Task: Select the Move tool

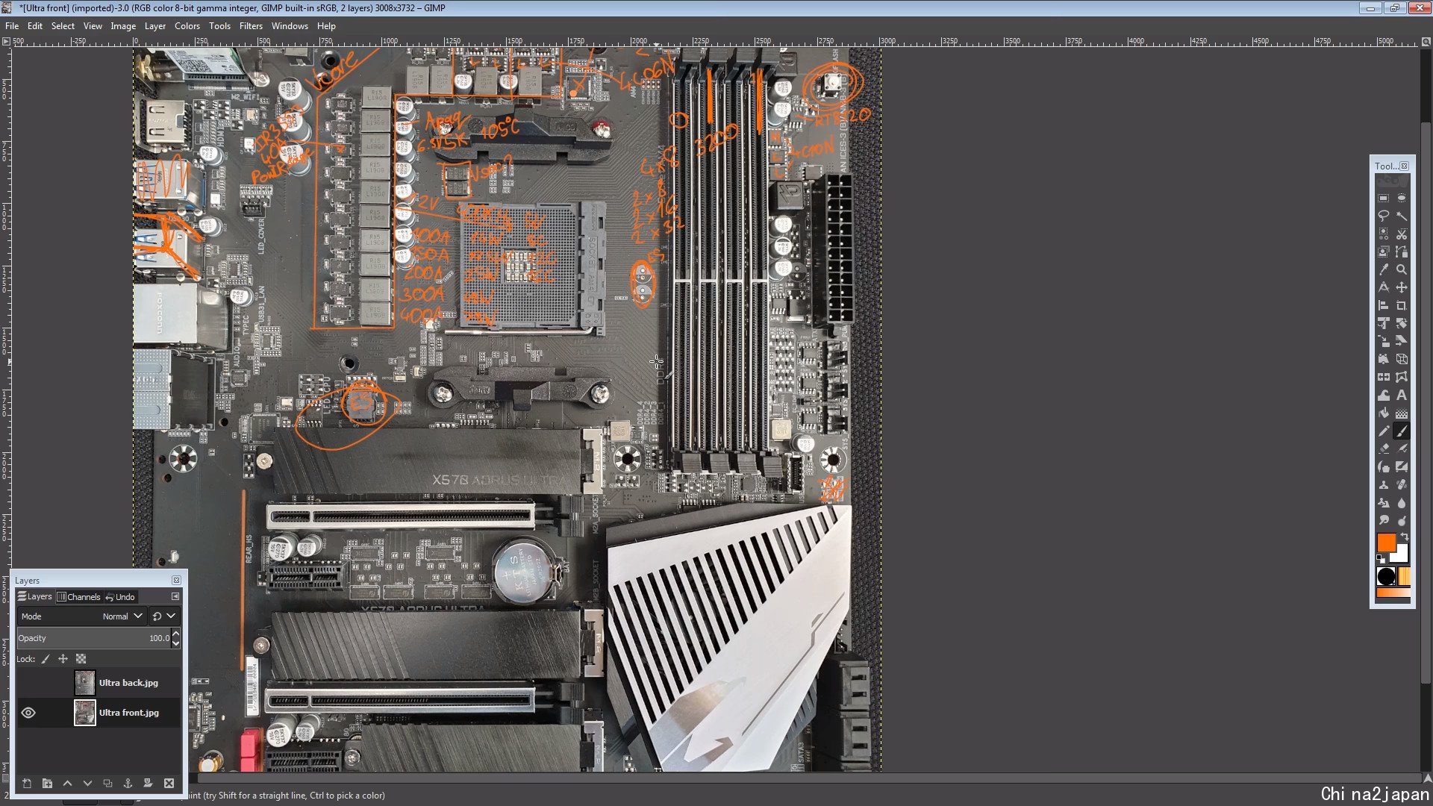Action: coord(1401,288)
